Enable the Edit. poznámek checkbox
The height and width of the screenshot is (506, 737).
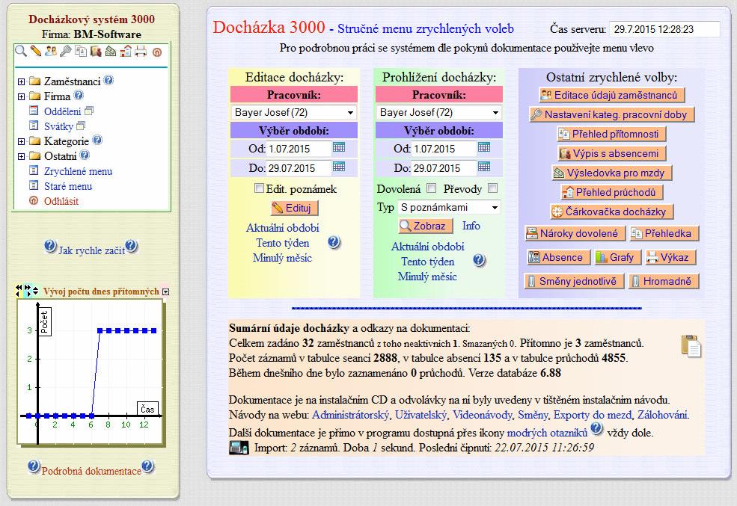click(x=259, y=188)
